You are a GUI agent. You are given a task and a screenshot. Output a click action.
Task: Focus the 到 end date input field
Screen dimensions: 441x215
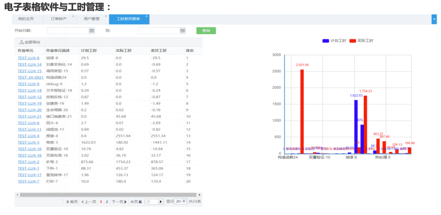point(159,31)
